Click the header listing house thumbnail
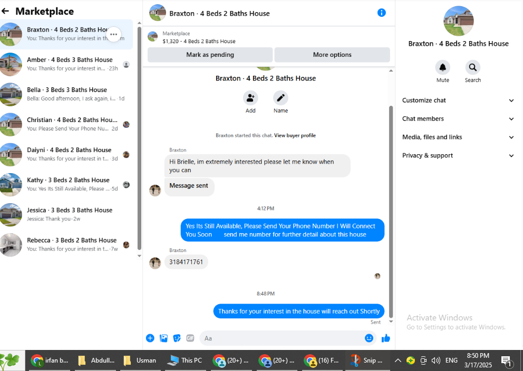 pyautogui.click(x=158, y=13)
